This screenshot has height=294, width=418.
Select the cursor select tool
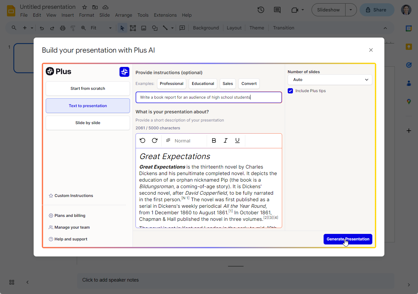[122, 28]
